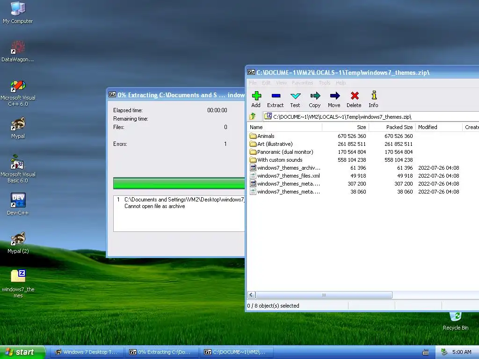The width and height of the screenshot is (479, 359).
Task: Select the Art (illustrative) folder
Action: point(271,144)
